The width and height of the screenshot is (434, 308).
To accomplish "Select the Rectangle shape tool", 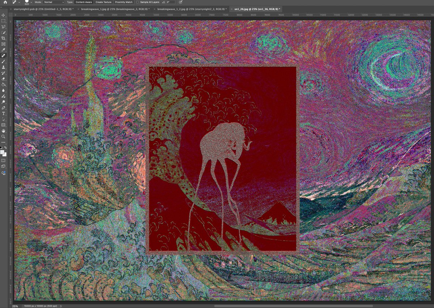I will 4,125.
